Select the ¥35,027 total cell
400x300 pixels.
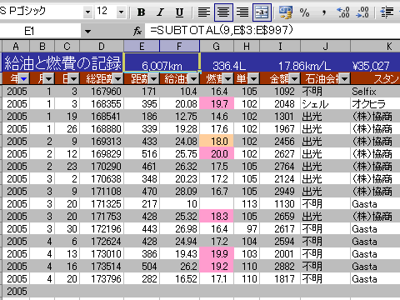(371, 66)
